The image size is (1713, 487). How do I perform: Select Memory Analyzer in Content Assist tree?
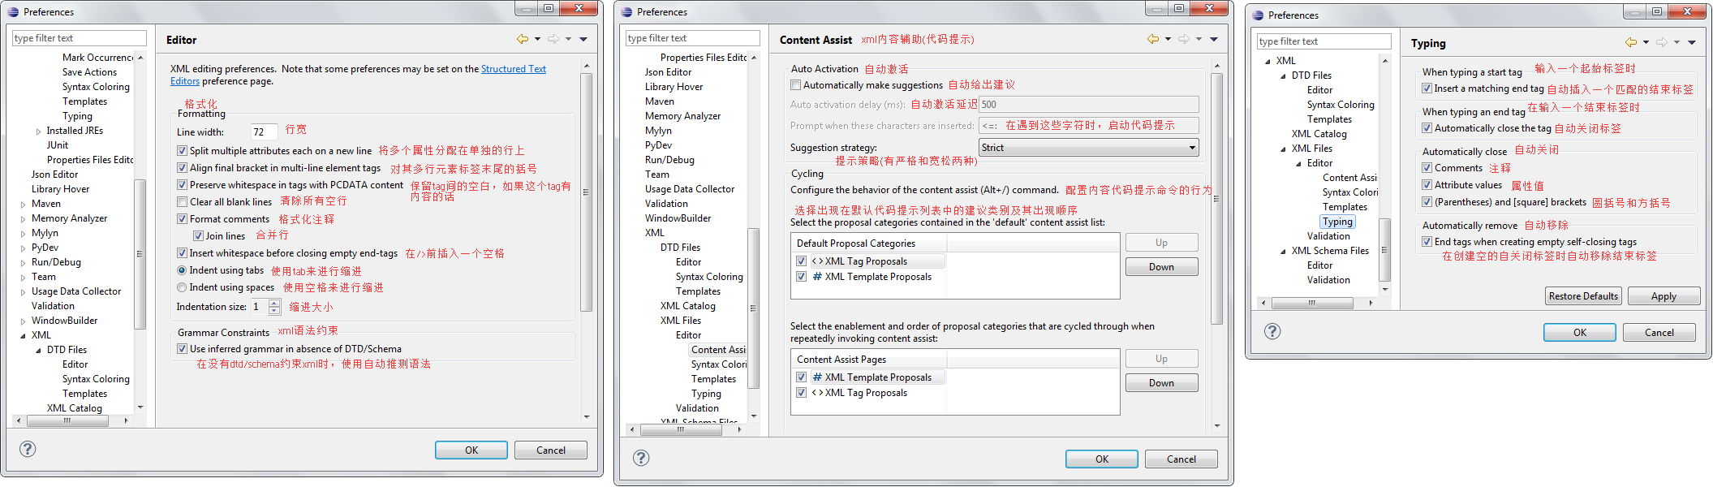tap(682, 116)
